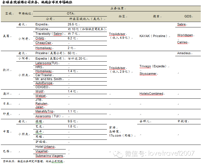Screen dimensions: 201x164
Task: Select the Car Trawler cell
Action: (44, 75)
